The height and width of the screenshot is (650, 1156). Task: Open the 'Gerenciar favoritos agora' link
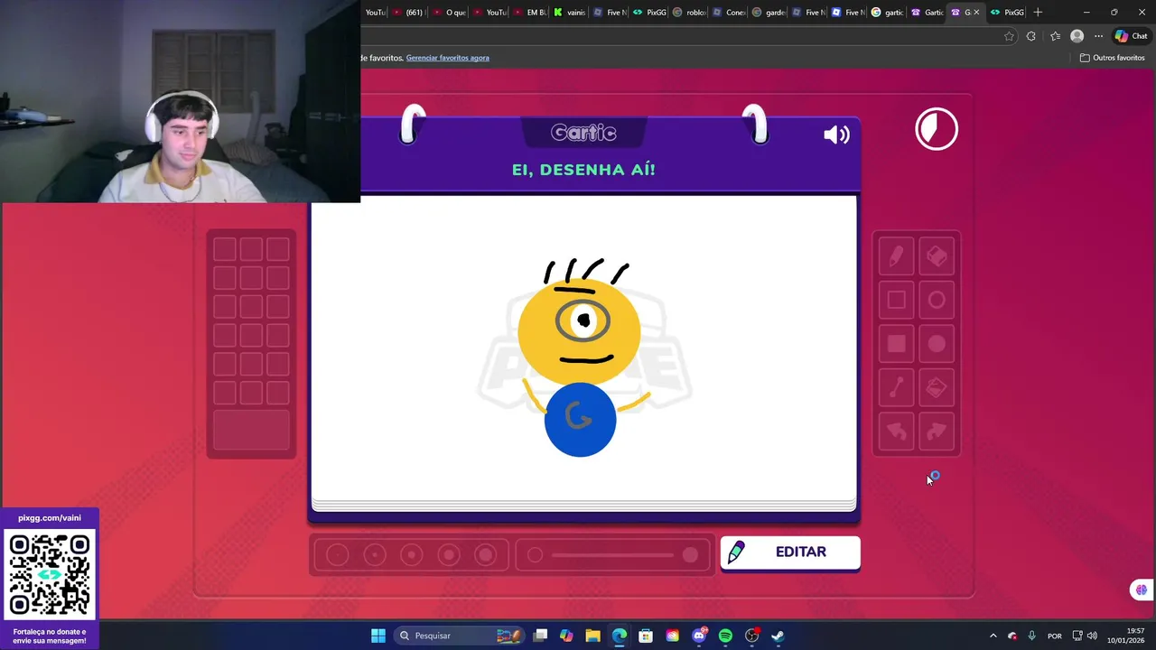[447, 58]
